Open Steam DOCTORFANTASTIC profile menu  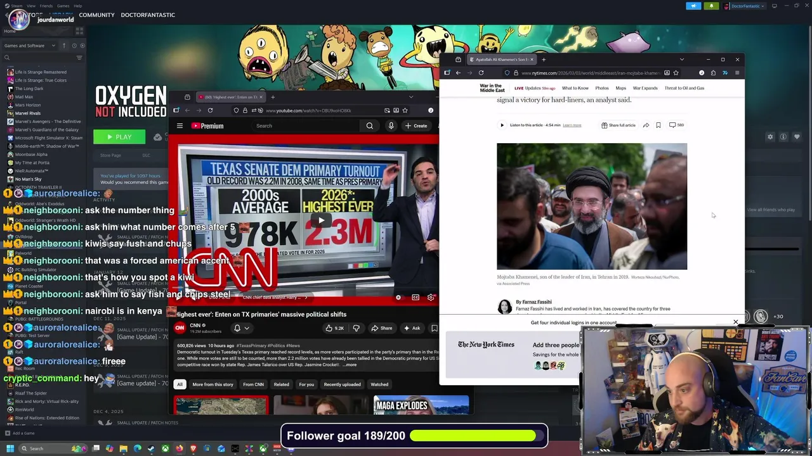tap(148, 15)
